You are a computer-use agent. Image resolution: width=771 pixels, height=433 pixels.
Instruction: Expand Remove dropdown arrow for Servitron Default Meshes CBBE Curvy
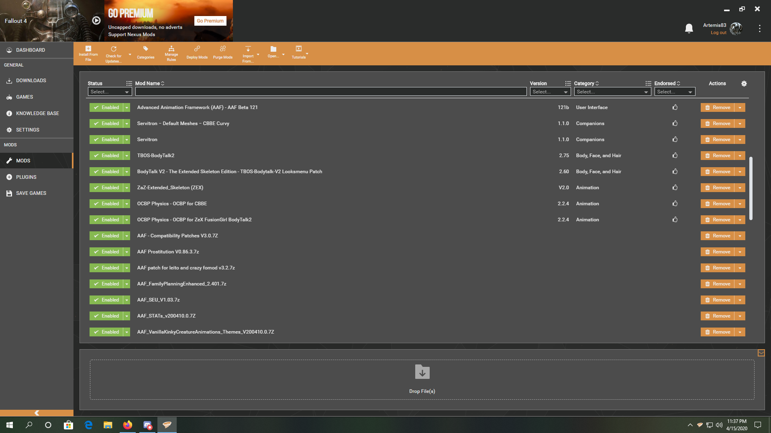pyautogui.click(x=740, y=123)
